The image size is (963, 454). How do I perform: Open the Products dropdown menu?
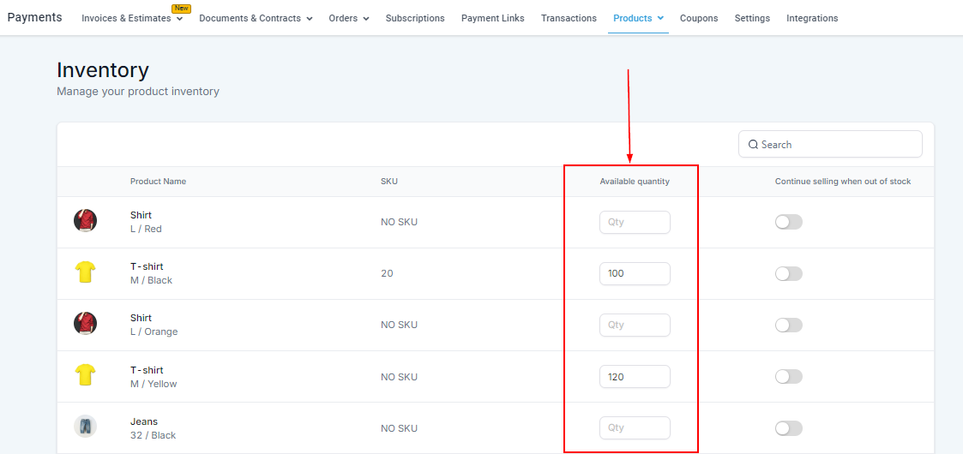(638, 18)
